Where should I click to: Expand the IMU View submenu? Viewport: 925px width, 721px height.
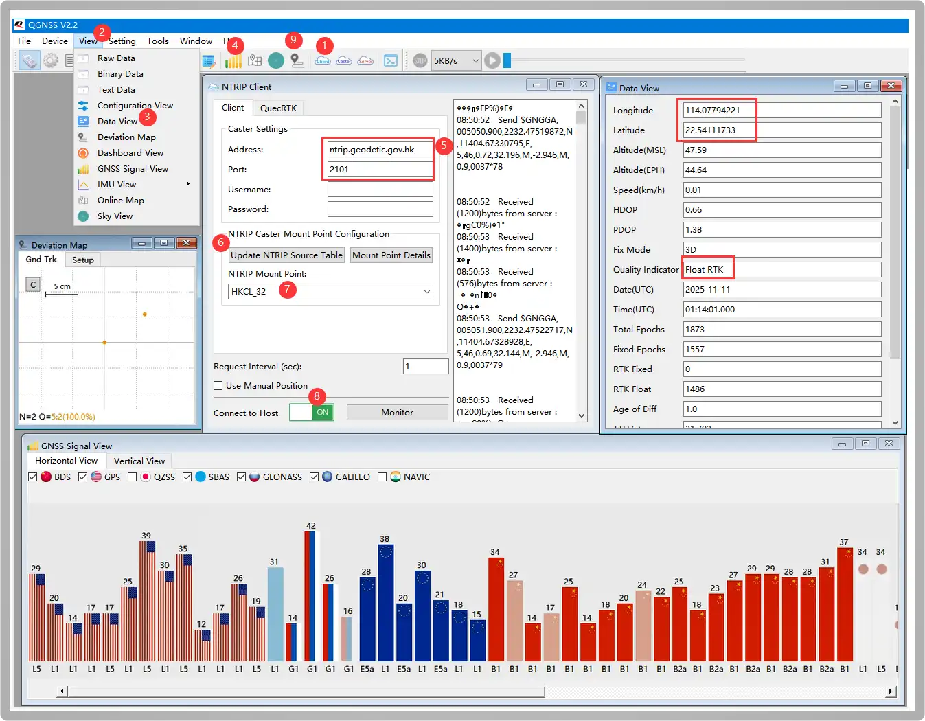tap(117, 185)
